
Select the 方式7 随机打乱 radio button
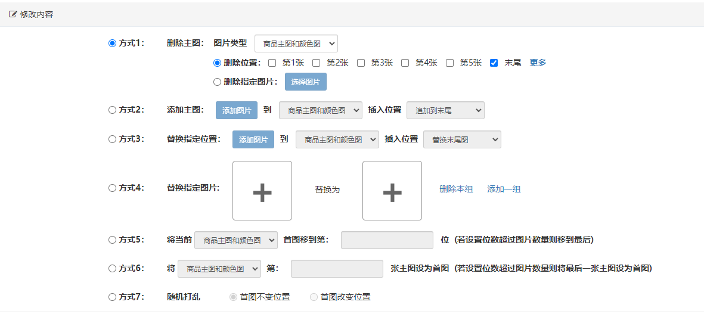coord(112,297)
